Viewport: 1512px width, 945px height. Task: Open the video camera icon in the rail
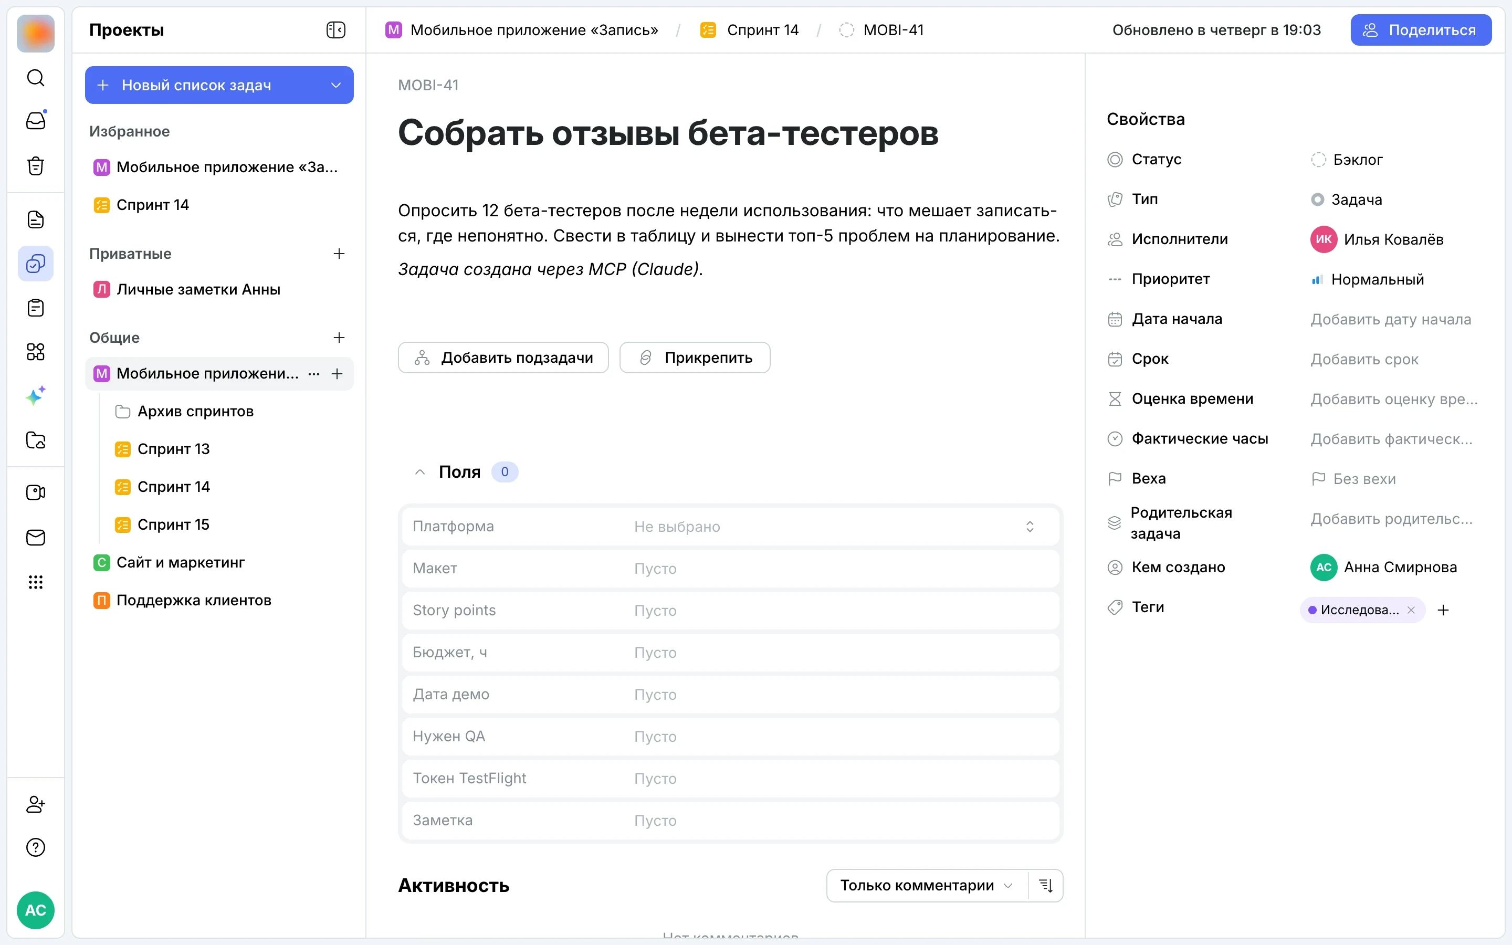tap(36, 492)
